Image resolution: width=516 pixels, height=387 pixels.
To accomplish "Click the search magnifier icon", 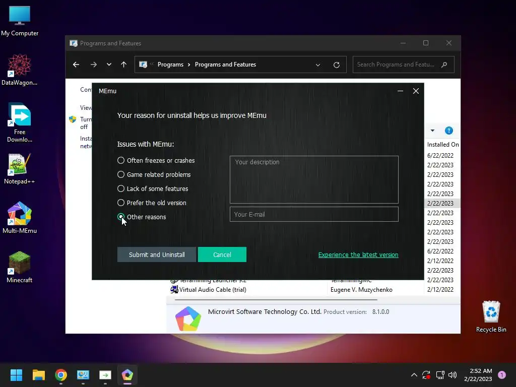I will click(444, 64).
